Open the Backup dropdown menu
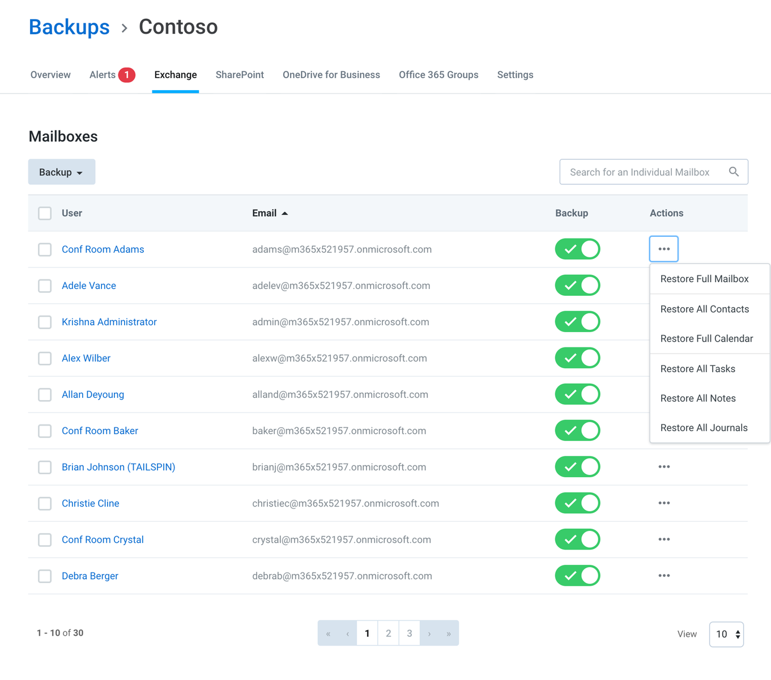The width and height of the screenshot is (771, 680). [61, 172]
